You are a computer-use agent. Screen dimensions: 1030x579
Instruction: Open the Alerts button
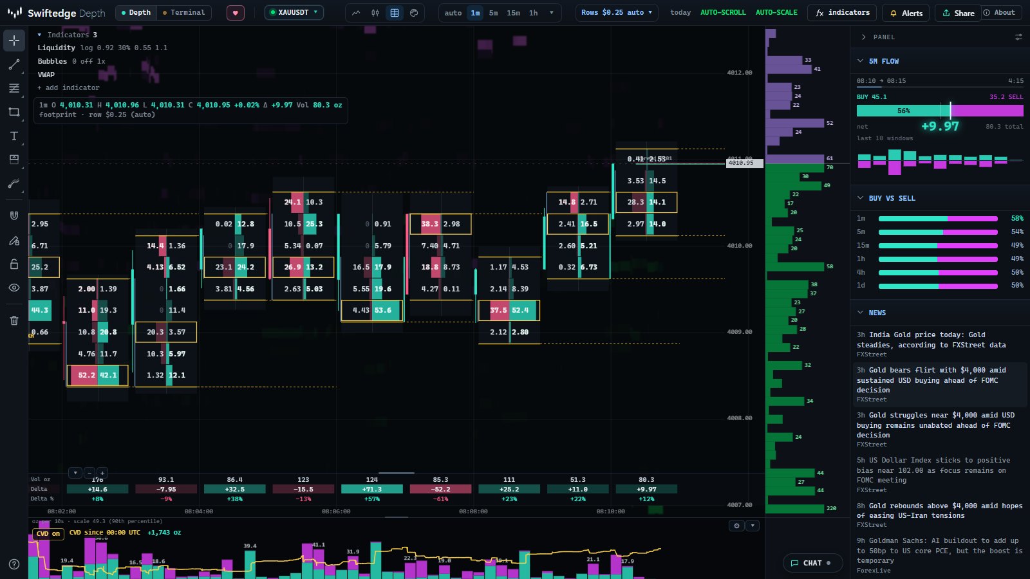(906, 13)
